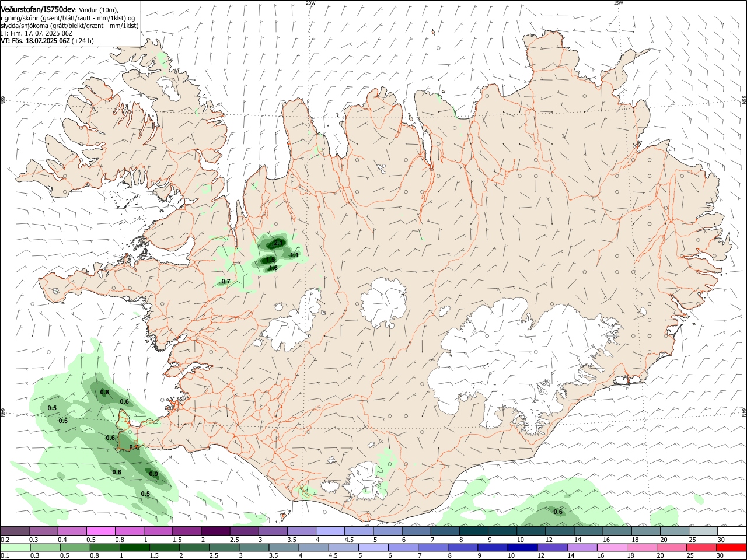Pick the magenta-purple 1.5–2 upper legend swatch
Viewport: 747px width, 560px height.
(x=187, y=531)
